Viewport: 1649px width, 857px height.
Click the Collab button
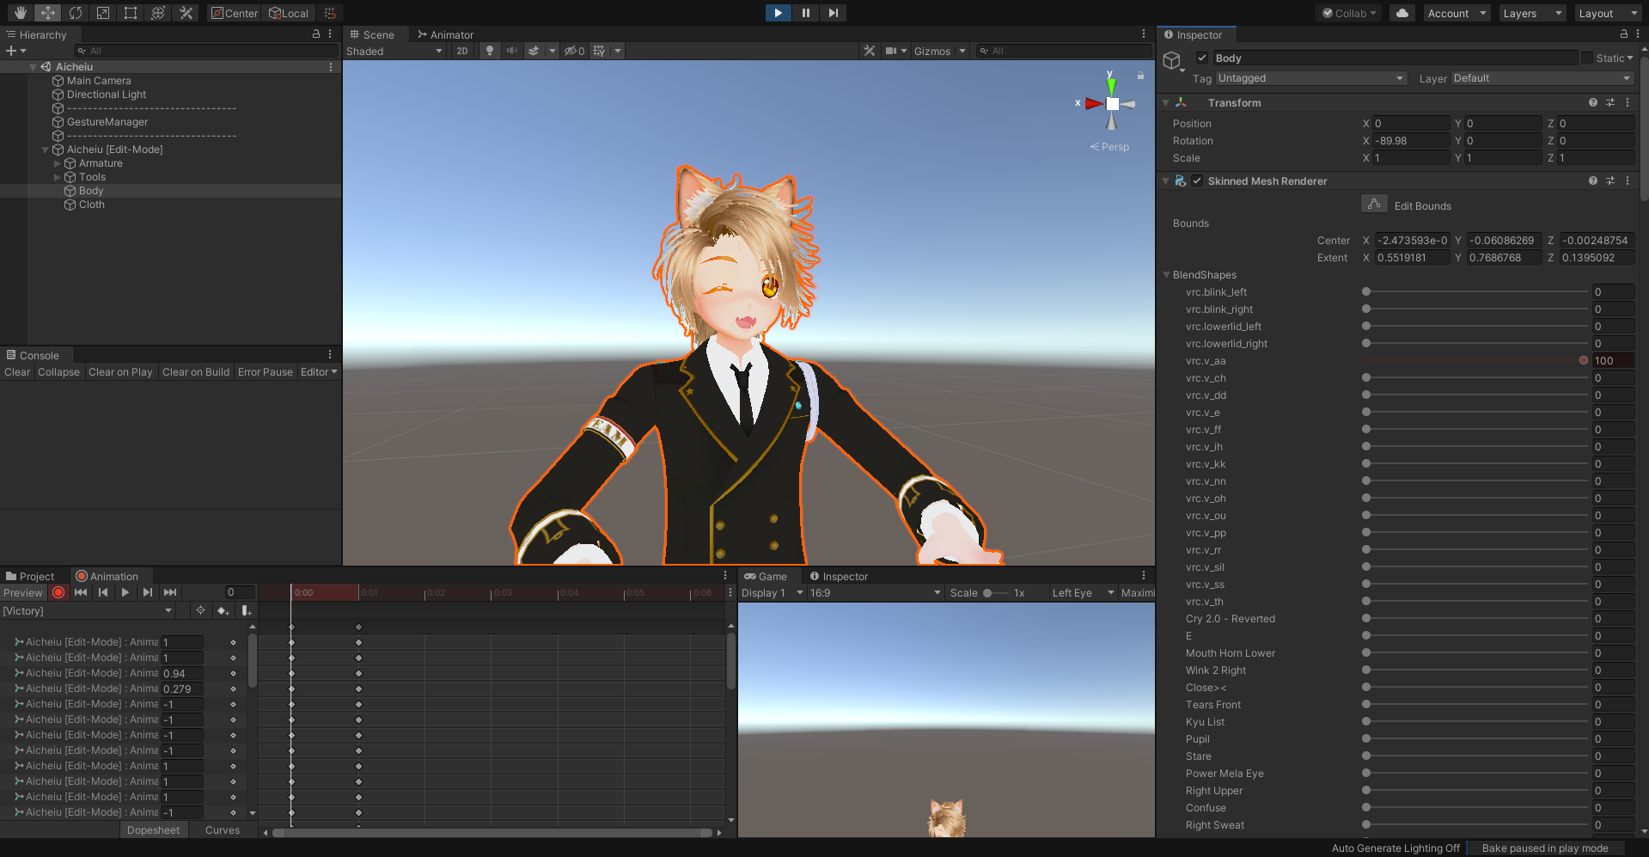1348,13
